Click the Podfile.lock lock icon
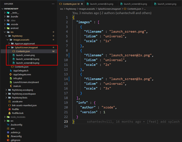The image size is (182, 142). point(9,113)
